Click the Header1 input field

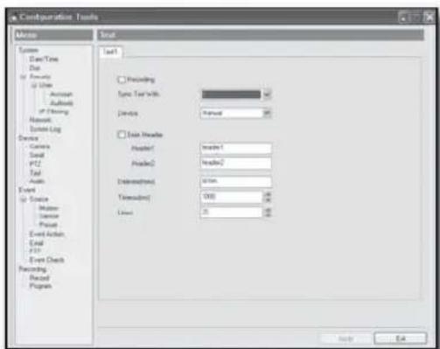tap(236, 148)
